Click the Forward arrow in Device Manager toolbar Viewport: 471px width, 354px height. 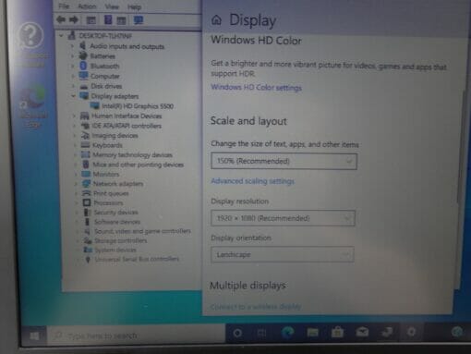click(x=74, y=20)
